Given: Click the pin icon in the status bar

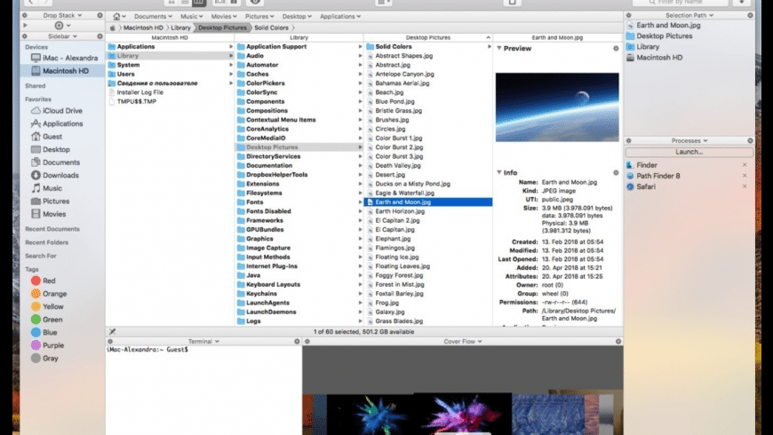Looking at the screenshot, I should (x=113, y=331).
